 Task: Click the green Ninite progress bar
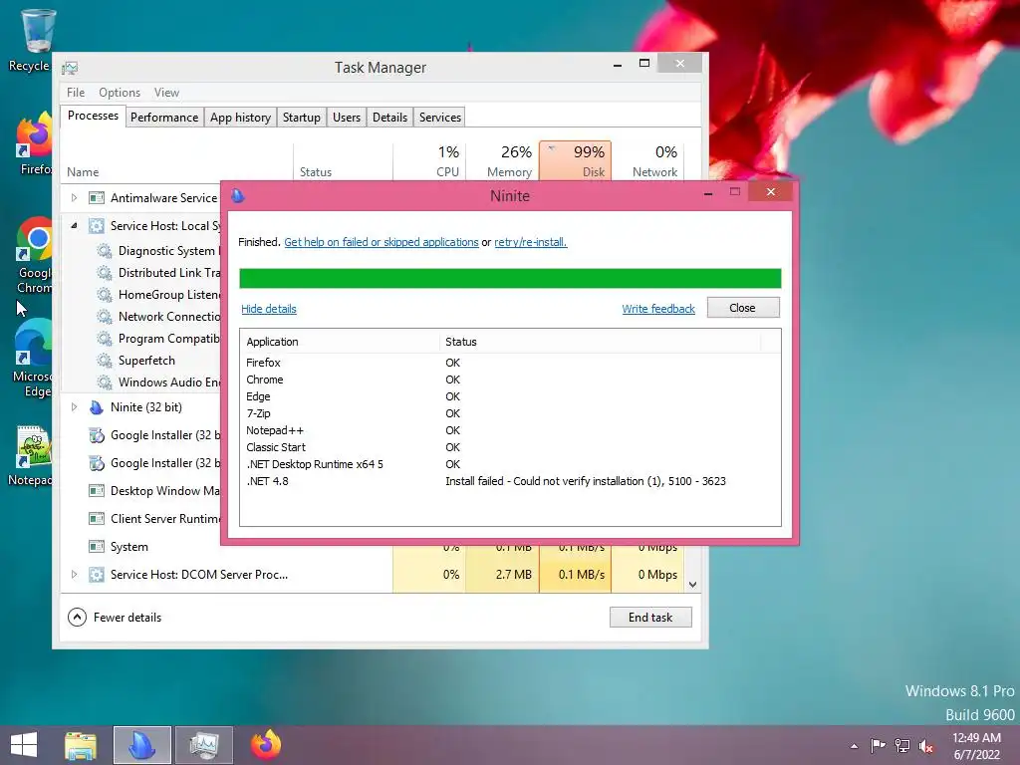[x=510, y=279]
